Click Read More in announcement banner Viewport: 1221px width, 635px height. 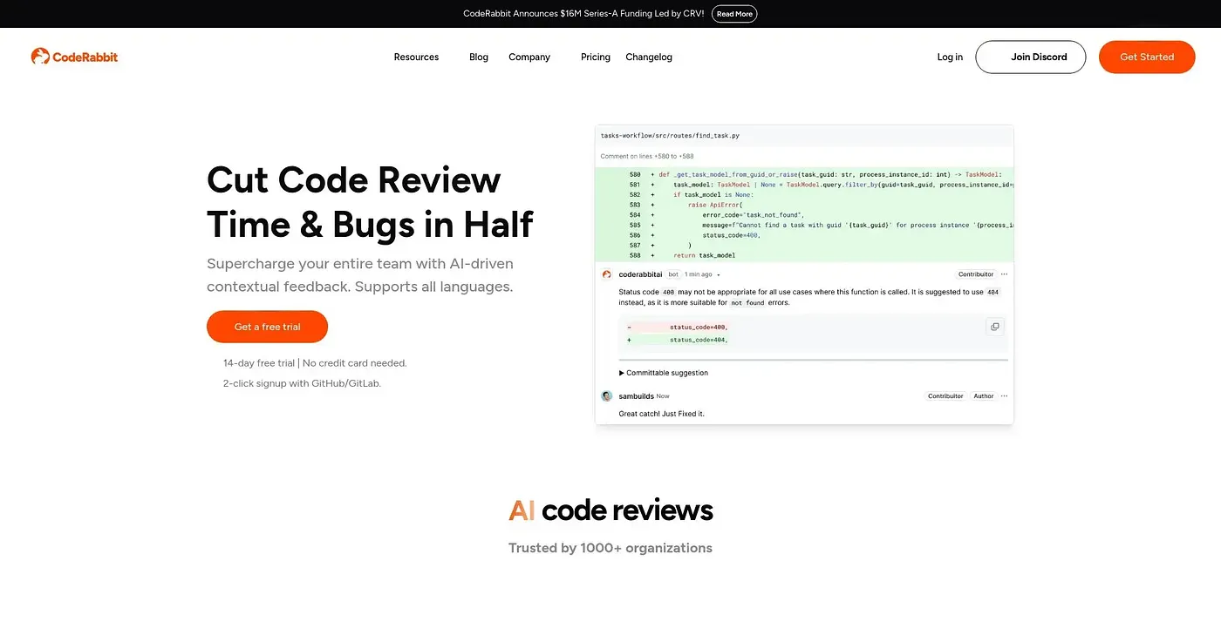pyautogui.click(x=734, y=14)
